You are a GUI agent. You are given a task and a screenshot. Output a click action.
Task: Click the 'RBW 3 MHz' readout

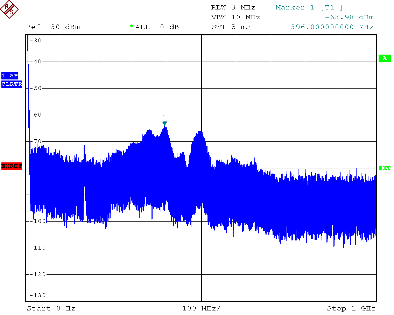pos(233,7)
